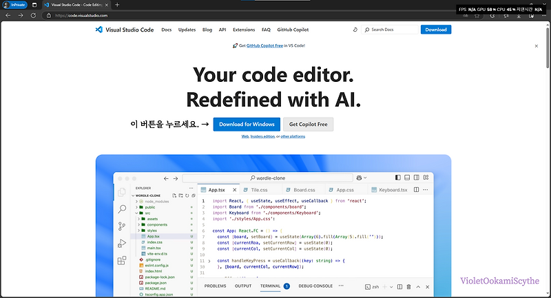Click the editor back navigation arrow

point(166,178)
